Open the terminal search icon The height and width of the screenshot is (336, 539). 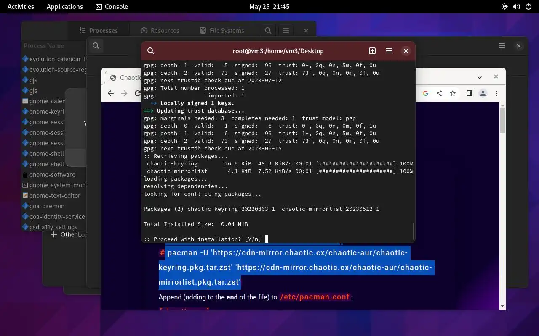pyautogui.click(x=151, y=51)
